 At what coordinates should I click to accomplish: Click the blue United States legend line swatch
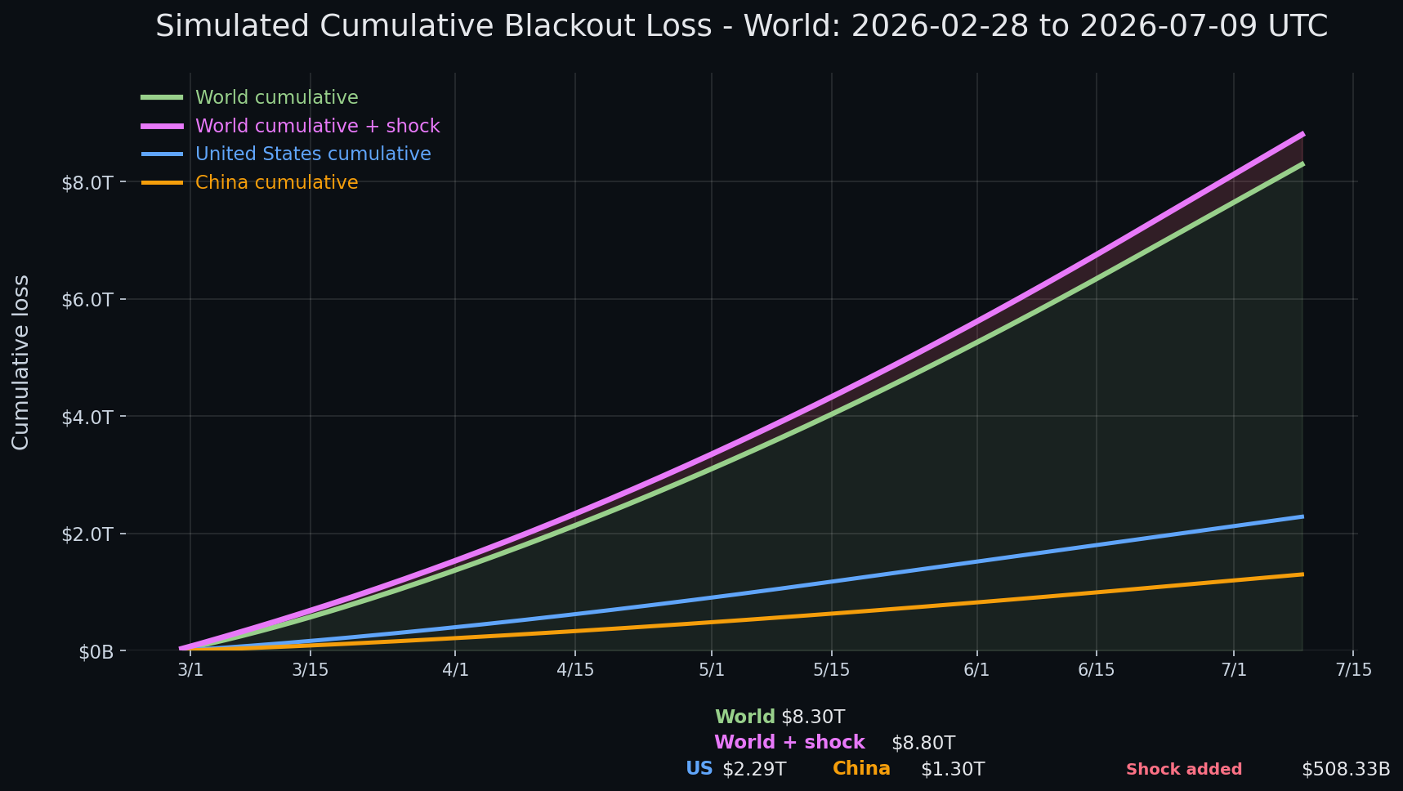tap(162, 154)
